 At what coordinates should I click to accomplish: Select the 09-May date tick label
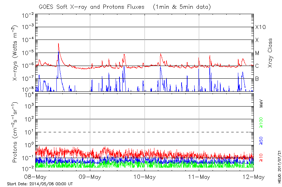[x=90, y=176]
